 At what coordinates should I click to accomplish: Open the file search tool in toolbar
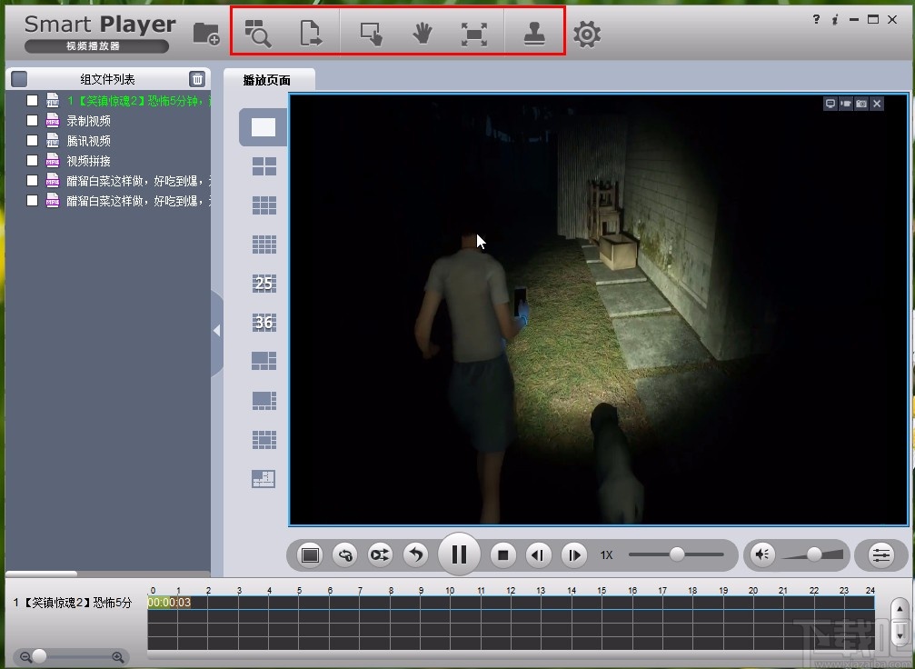pos(258,35)
